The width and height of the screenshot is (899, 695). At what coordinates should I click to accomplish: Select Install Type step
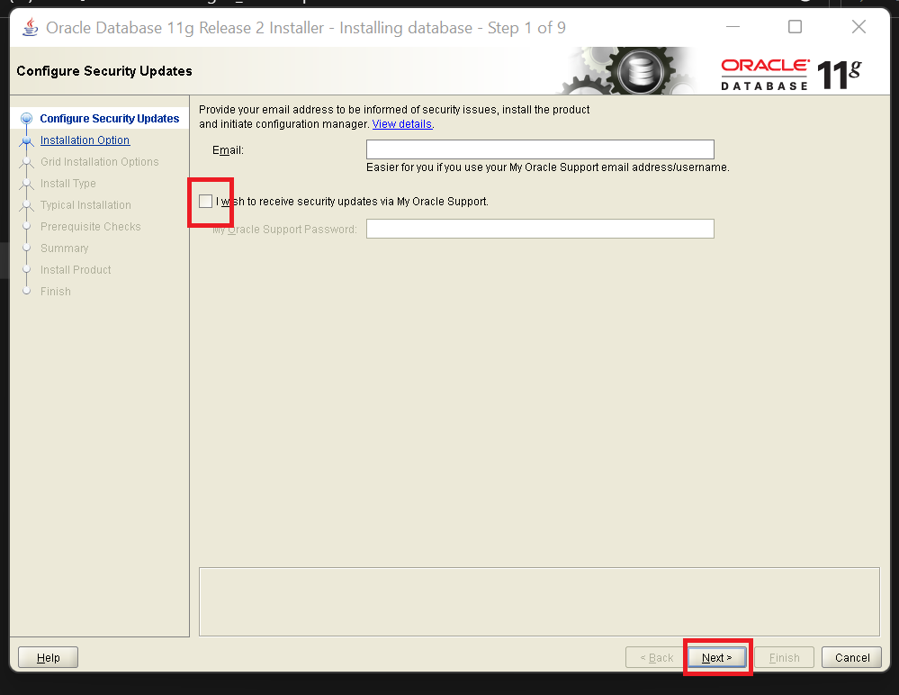pyautogui.click(x=67, y=184)
